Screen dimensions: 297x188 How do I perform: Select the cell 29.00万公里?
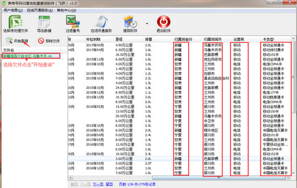tap(125, 116)
